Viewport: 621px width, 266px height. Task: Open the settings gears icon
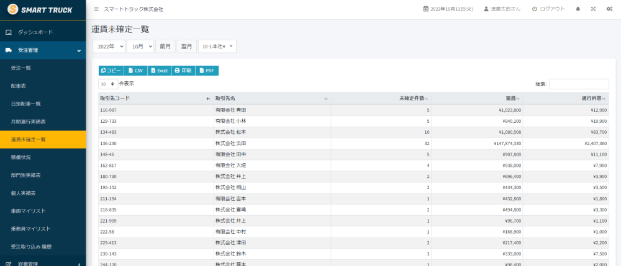[609, 9]
